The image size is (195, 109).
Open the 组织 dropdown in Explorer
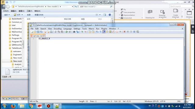(7, 15)
